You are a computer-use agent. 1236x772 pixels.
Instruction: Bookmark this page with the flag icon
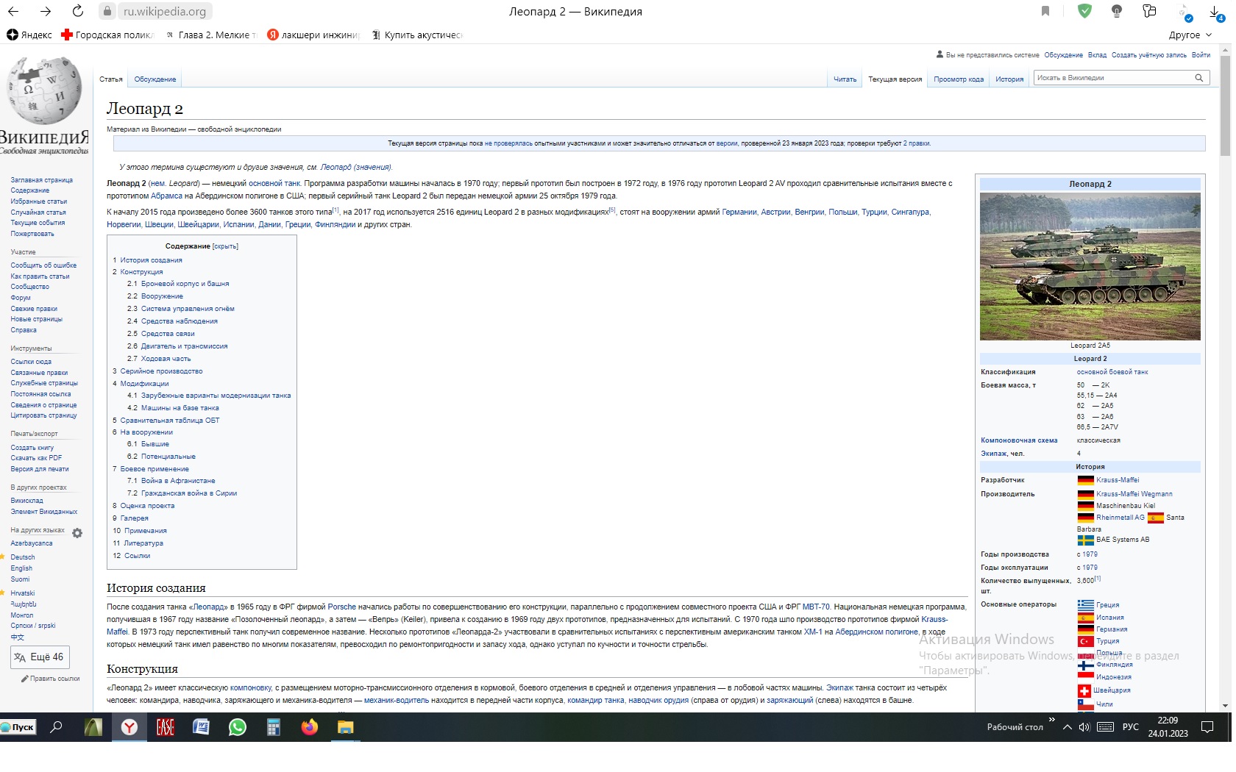click(x=1045, y=11)
